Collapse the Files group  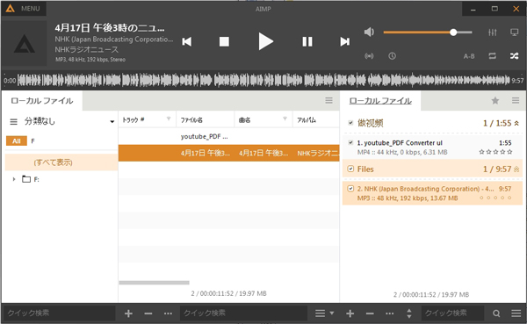click(516, 169)
